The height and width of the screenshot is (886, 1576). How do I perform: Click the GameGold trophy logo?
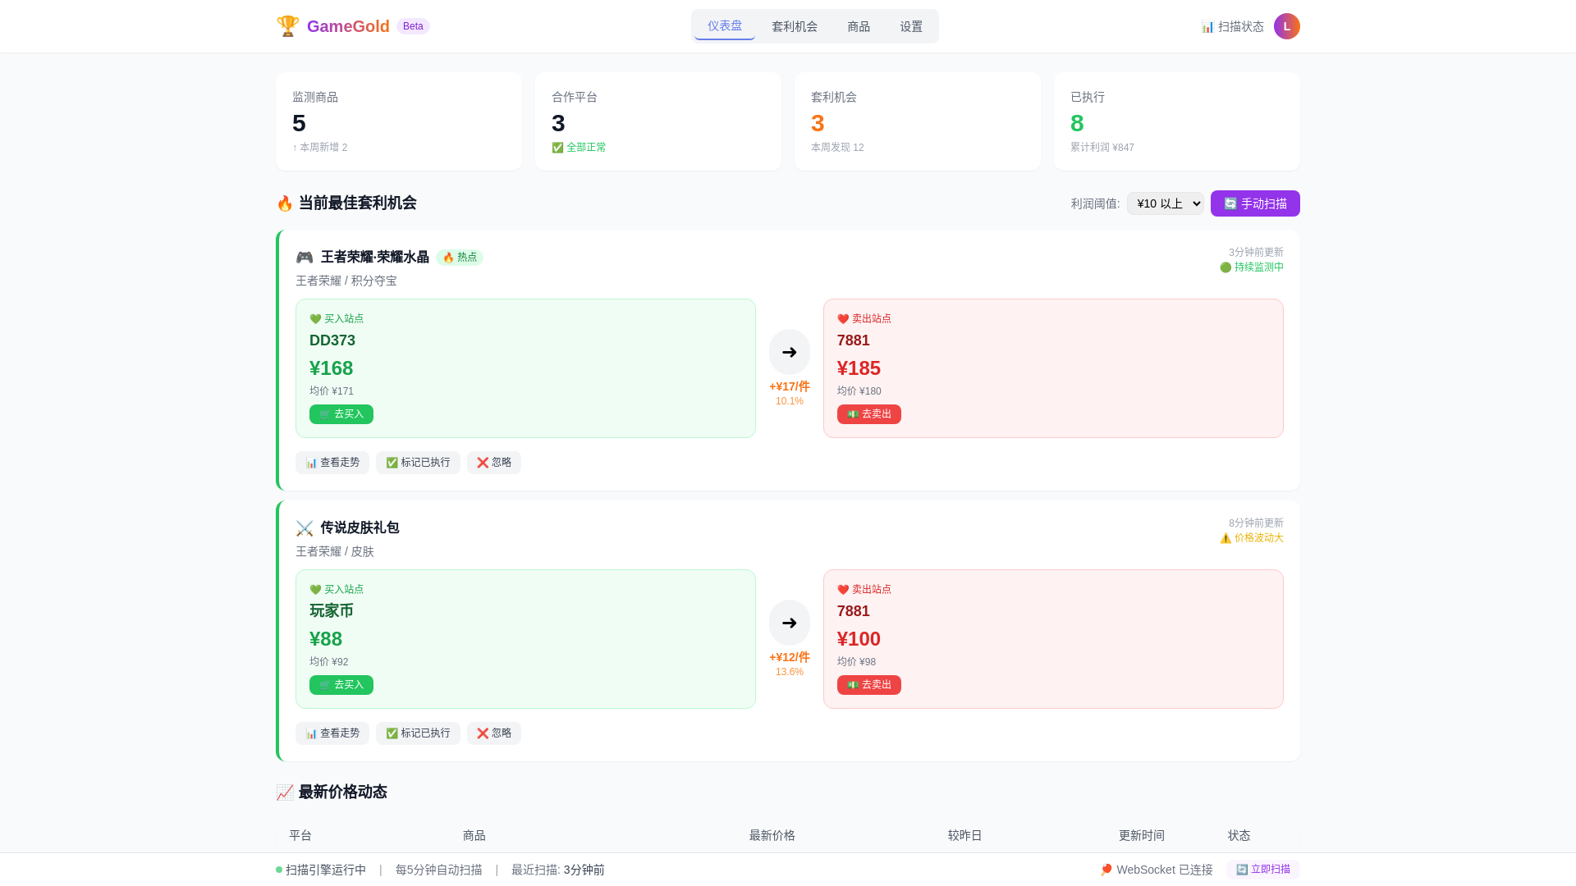click(x=287, y=26)
